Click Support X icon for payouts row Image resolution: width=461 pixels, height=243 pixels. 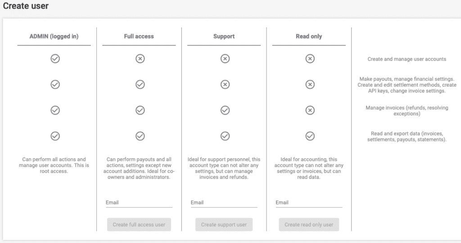pyautogui.click(x=225, y=84)
